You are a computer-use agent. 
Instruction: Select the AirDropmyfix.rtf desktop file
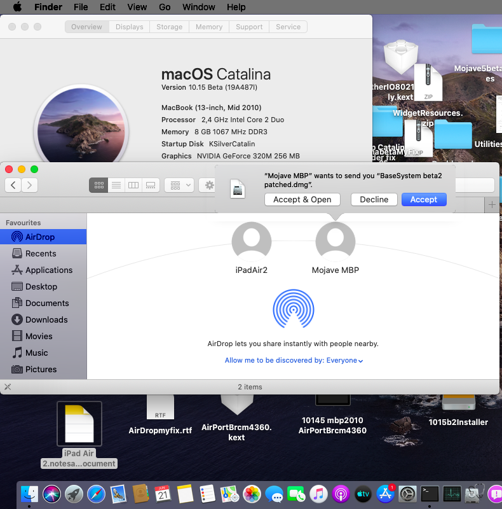click(160, 415)
